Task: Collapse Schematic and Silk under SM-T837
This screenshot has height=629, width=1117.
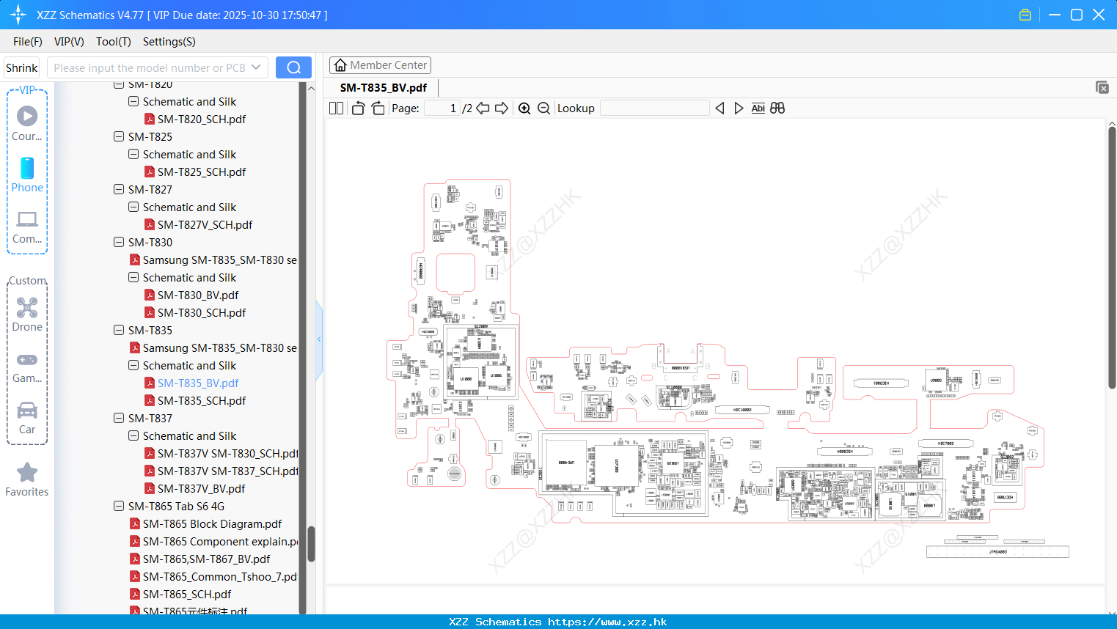Action: [133, 435]
